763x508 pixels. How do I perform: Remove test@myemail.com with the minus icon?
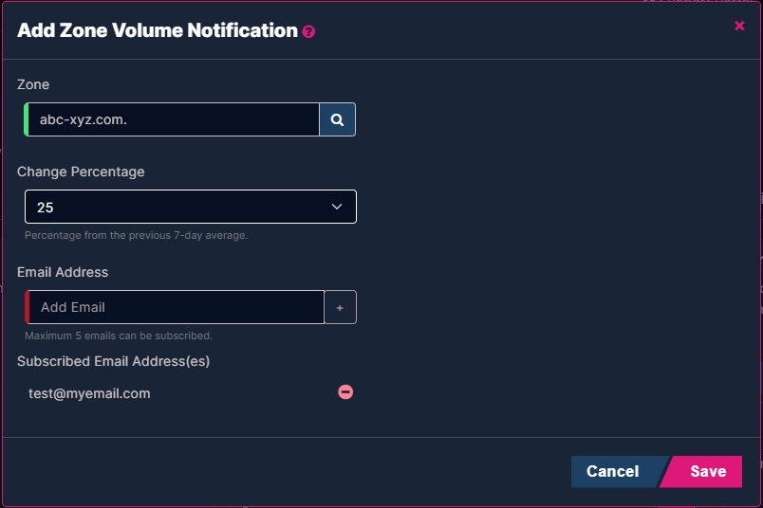pyautogui.click(x=345, y=391)
